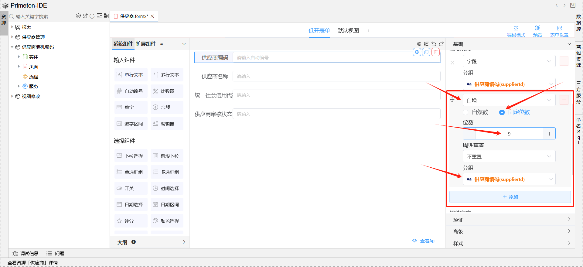Expand the 验证 section
Image resolution: width=583 pixels, height=267 pixels.
coord(510,220)
